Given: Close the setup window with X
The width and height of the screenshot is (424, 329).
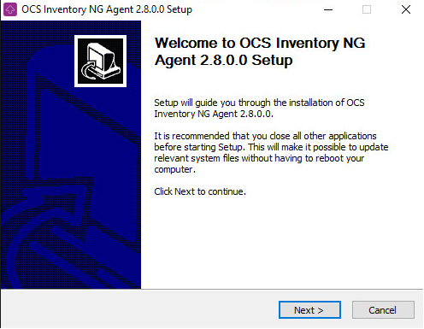Looking at the screenshot, I should [406, 9].
